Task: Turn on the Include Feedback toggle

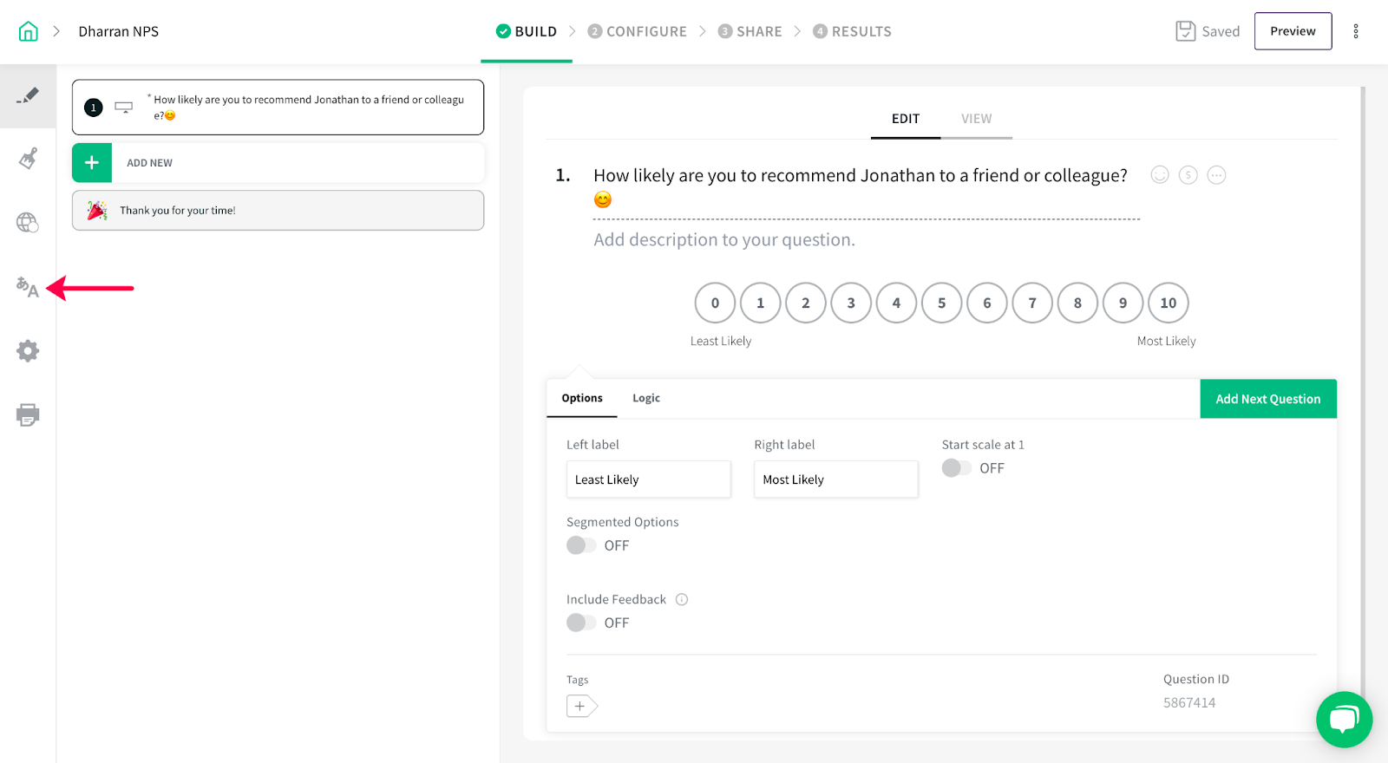Action: pos(581,623)
